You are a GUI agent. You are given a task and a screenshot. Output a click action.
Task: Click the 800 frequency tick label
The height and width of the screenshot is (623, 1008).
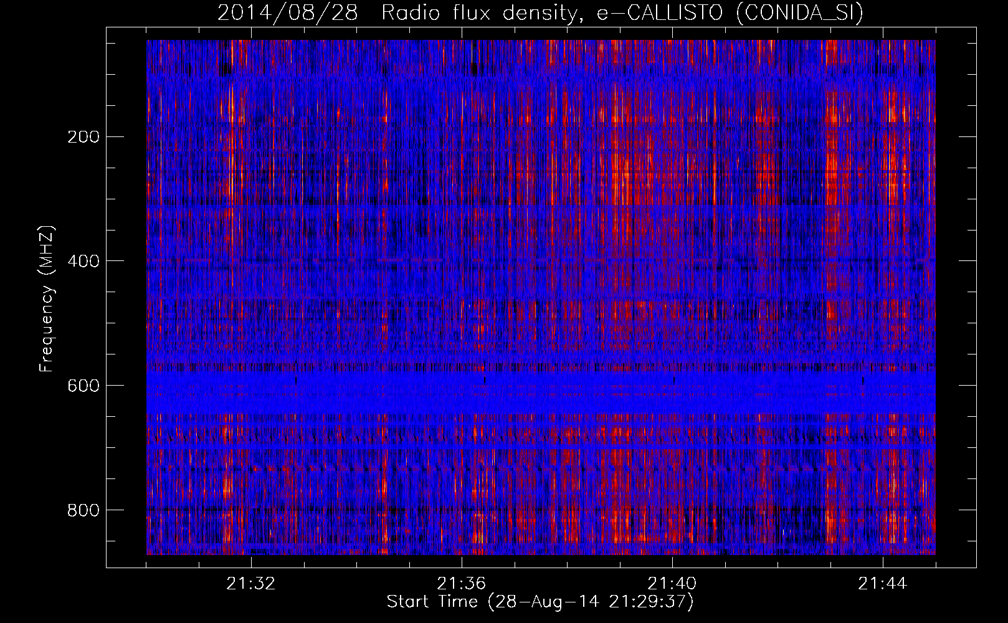point(83,510)
